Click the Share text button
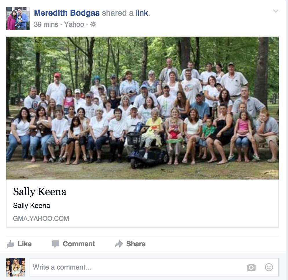The height and width of the screenshot is (280, 288). pyautogui.click(x=136, y=244)
